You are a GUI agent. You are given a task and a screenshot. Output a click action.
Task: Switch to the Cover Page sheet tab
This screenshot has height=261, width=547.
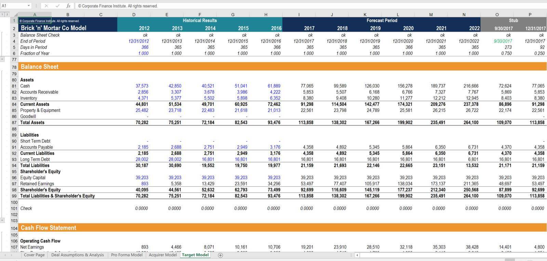pos(34,255)
